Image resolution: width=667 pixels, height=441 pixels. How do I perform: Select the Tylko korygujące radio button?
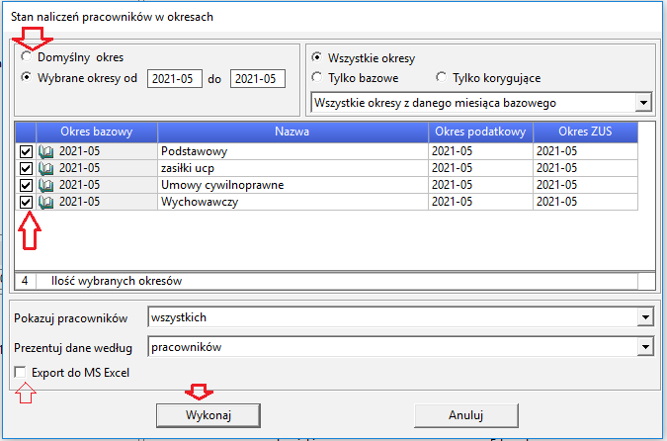(x=441, y=77)
